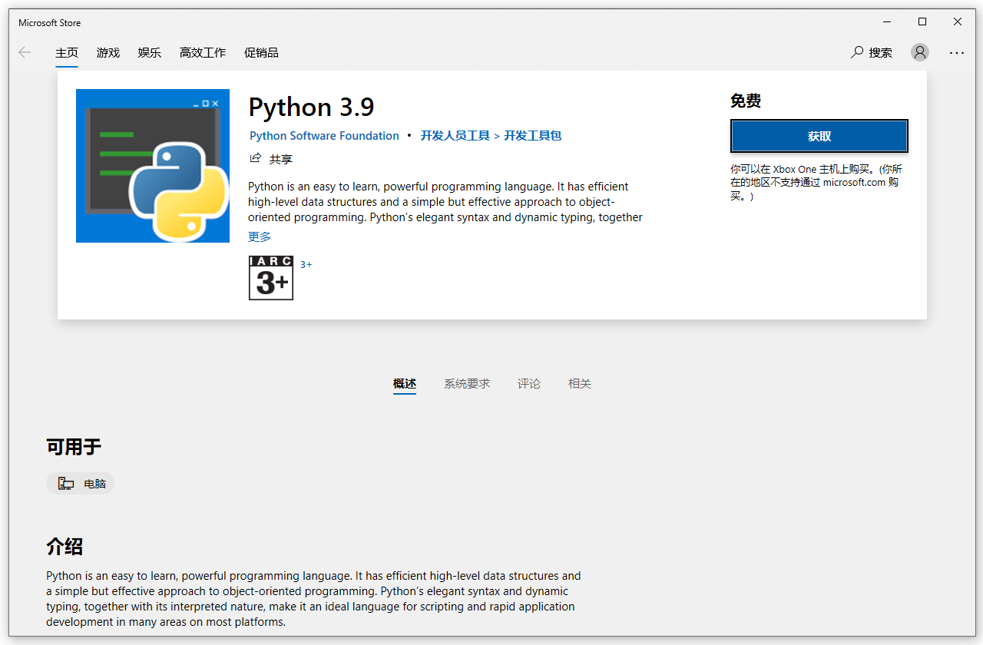The width and height of the screenshot is (983, 645).
Task: Select the 概述 overview tab
Action: (x=405, y=383)
